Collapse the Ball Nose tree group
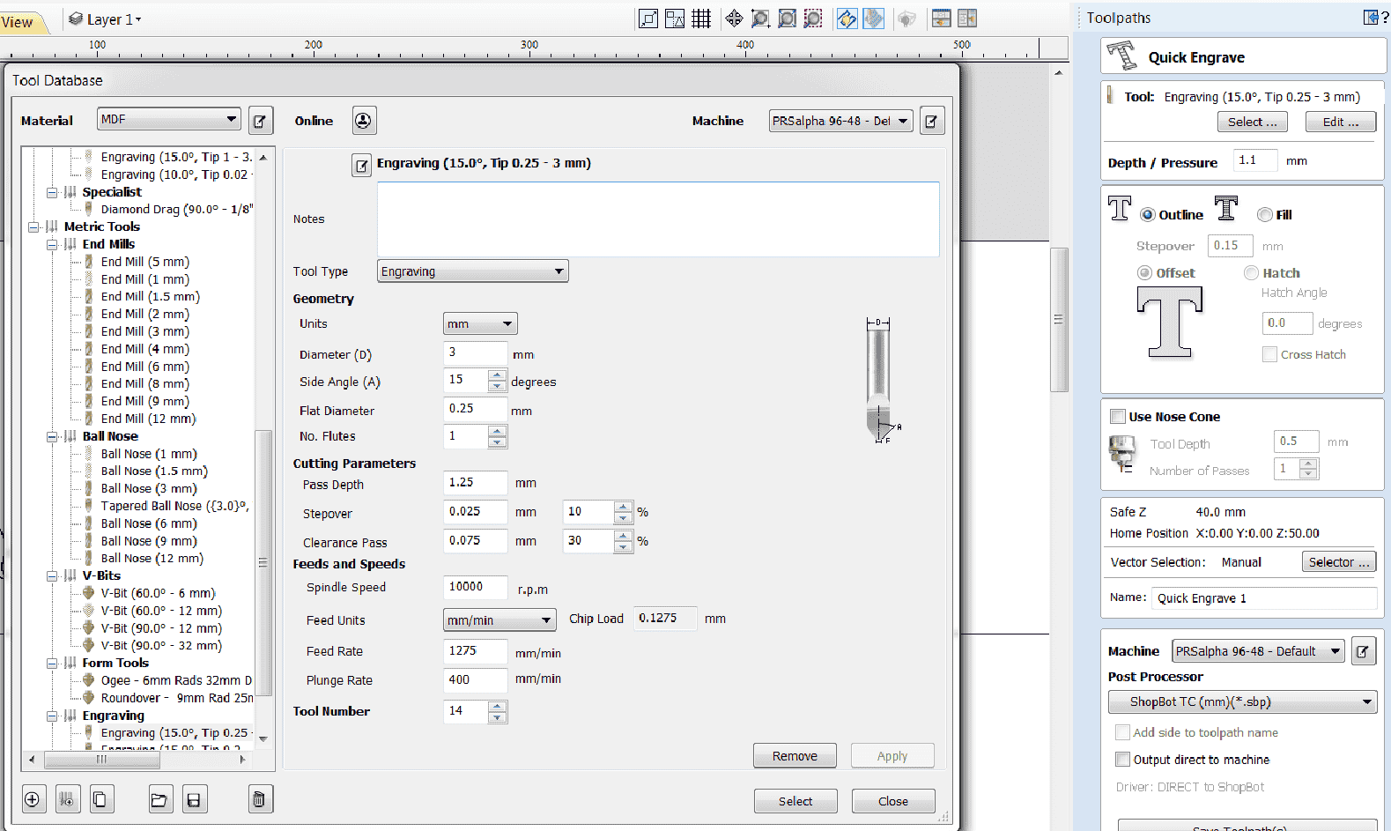1391x831 pixels. tap(52, 436)
